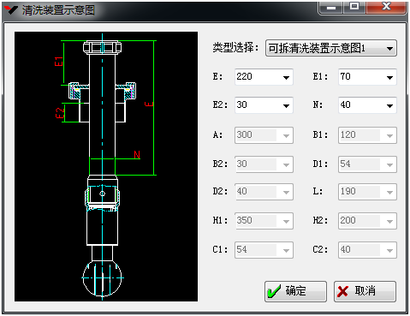410x316 pixels.
Task: Close the 清洗装置示意图 dialog
Action: (386, 7)
